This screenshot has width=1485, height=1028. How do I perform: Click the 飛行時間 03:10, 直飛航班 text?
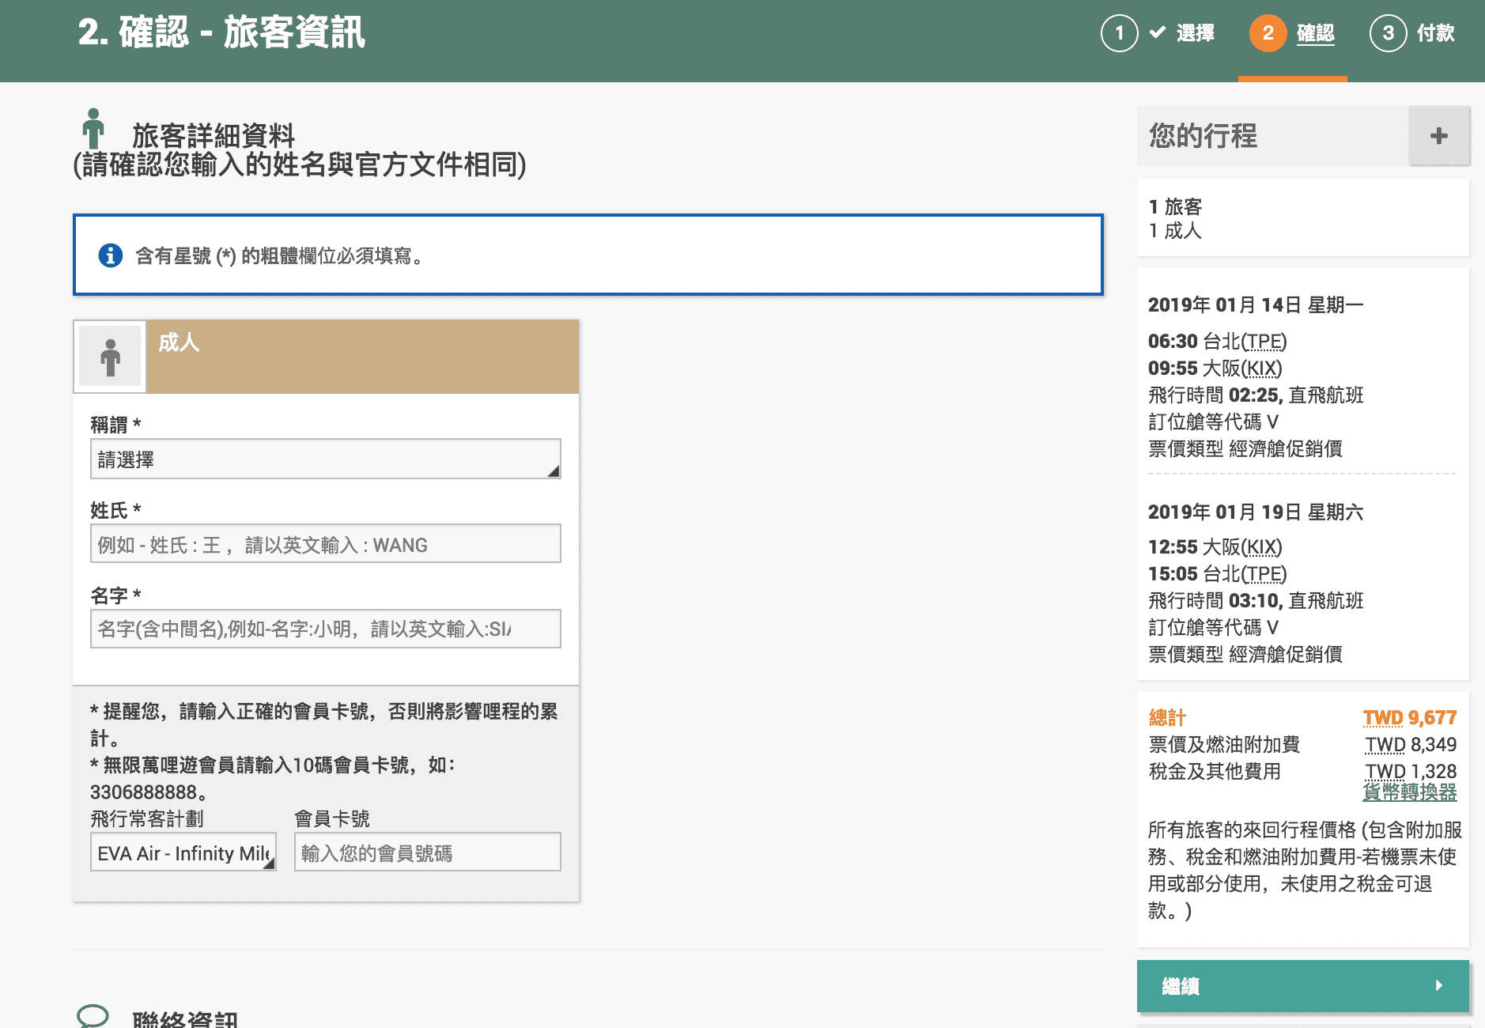[x=1256, y=601]
